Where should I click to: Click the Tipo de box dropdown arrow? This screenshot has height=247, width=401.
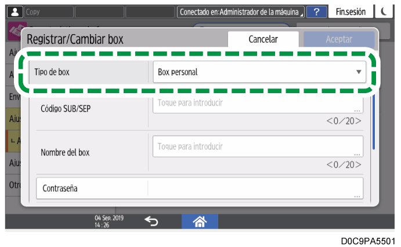coord(359,73)
